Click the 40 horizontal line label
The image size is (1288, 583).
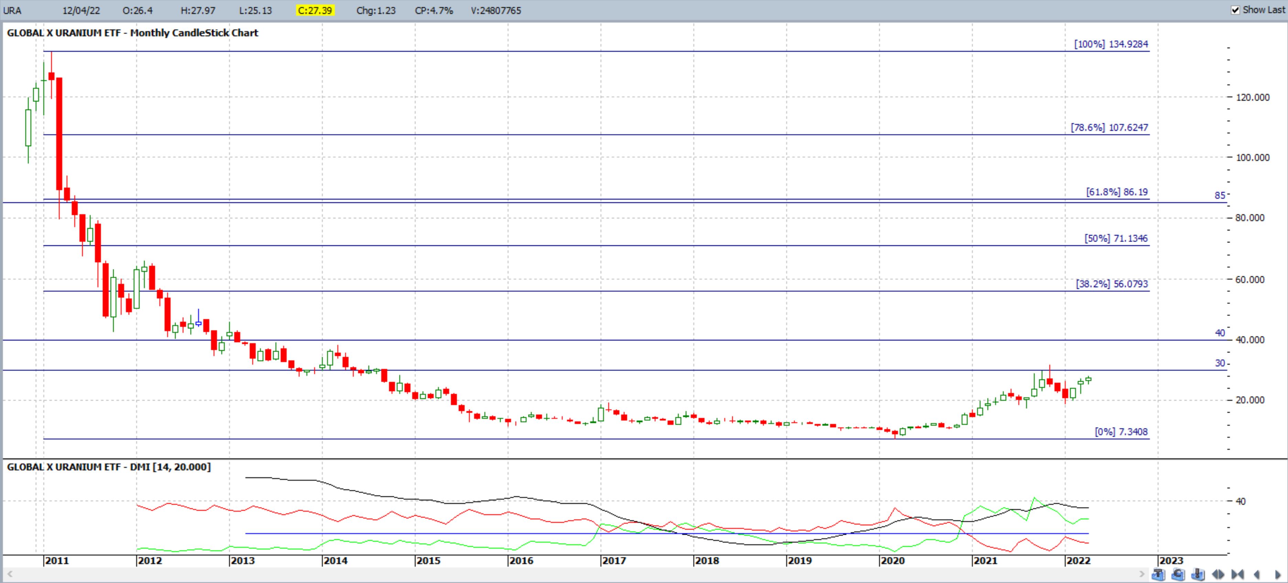click(x=1220, y=333)
